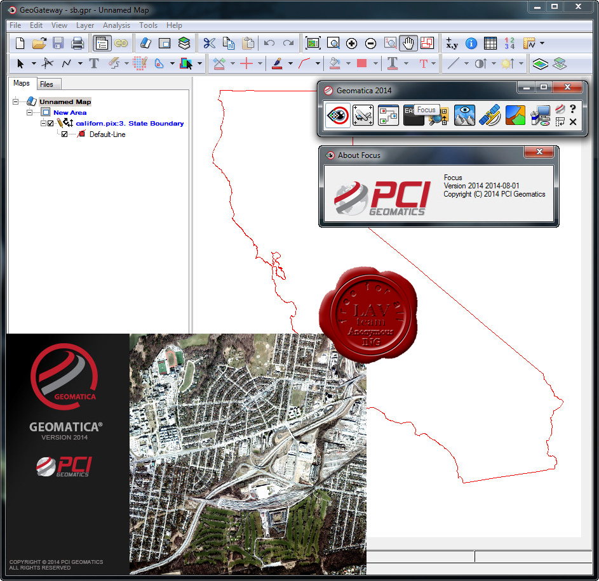The height and width of the screenshot is (581, 599).
Task: Click the Undo arrow icon
Action: click(269, 44)
